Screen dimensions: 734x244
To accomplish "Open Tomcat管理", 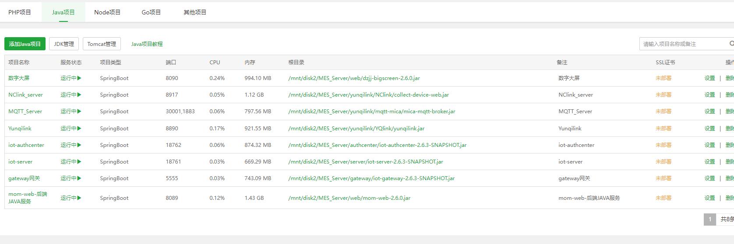I will click(x=102, y=44).
